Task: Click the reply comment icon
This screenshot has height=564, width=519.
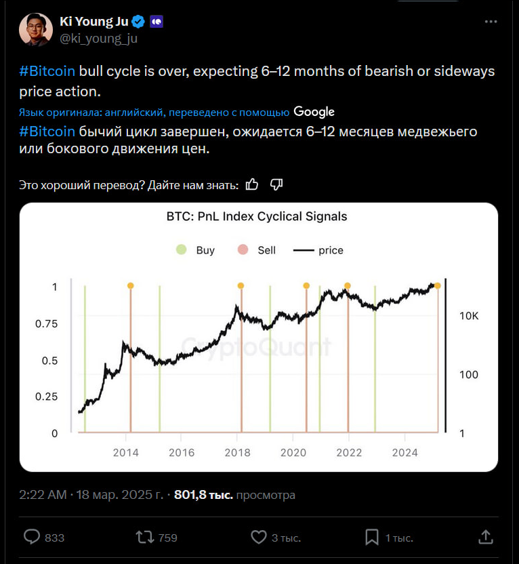Action: [x=33, y=537]
